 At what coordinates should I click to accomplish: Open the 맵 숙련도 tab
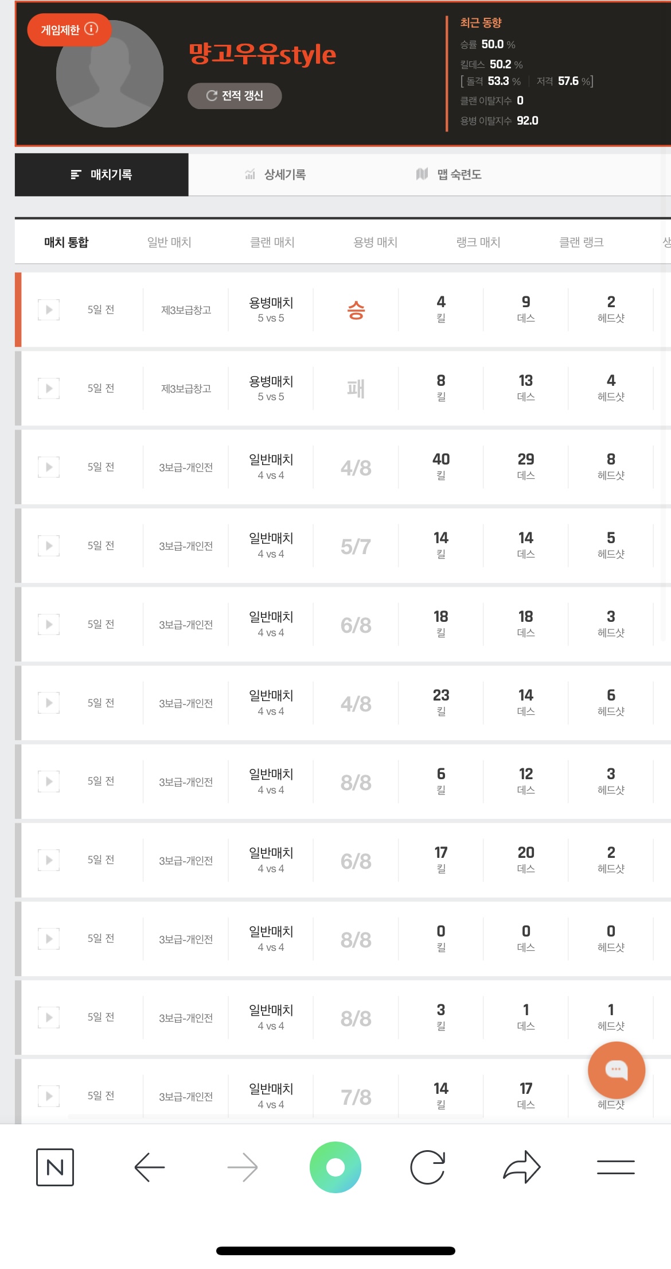(449, 175)
